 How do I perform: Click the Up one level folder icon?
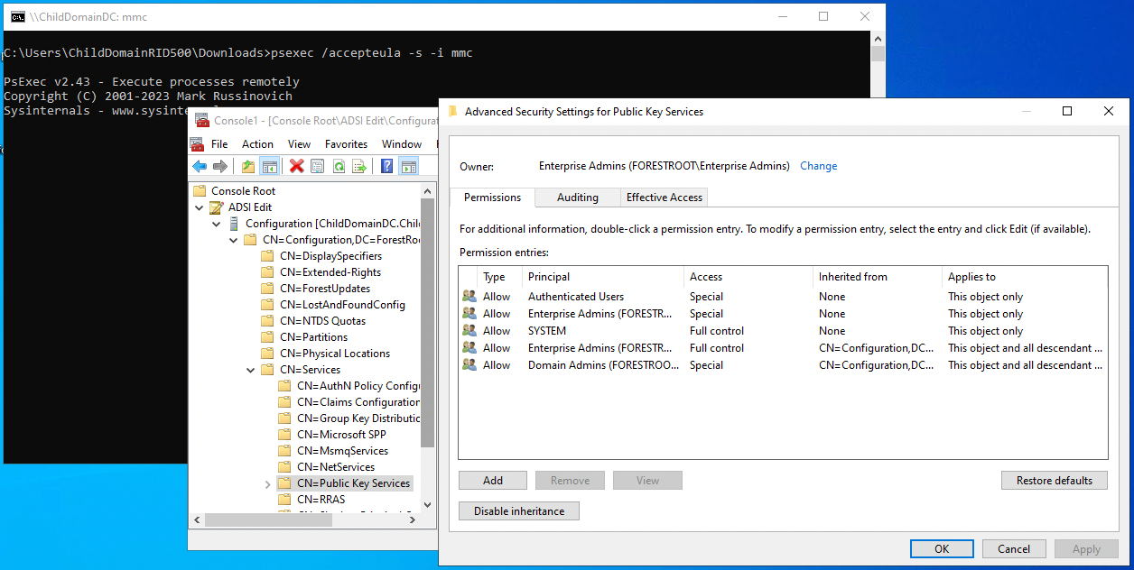pos(248,166)
